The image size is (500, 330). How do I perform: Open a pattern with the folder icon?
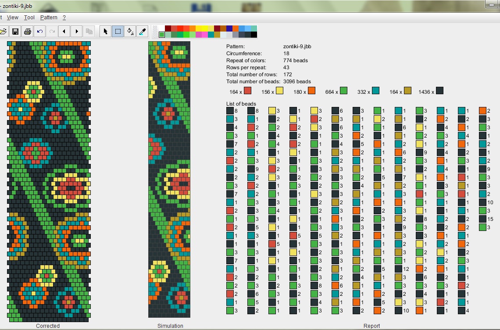[3, 31]
